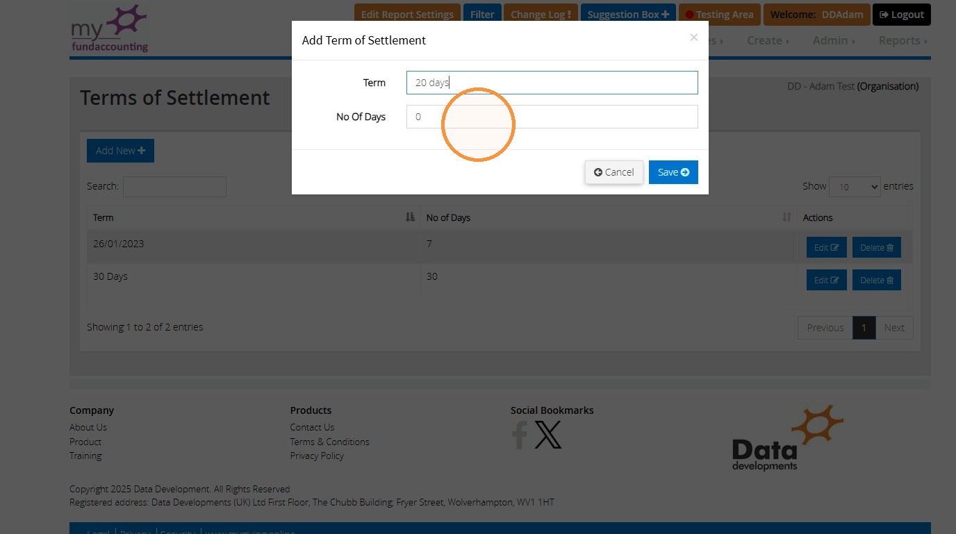View the Change Log
Viewport: 956px width, 534px height.
pyautogui.click(x=541, y=14)
